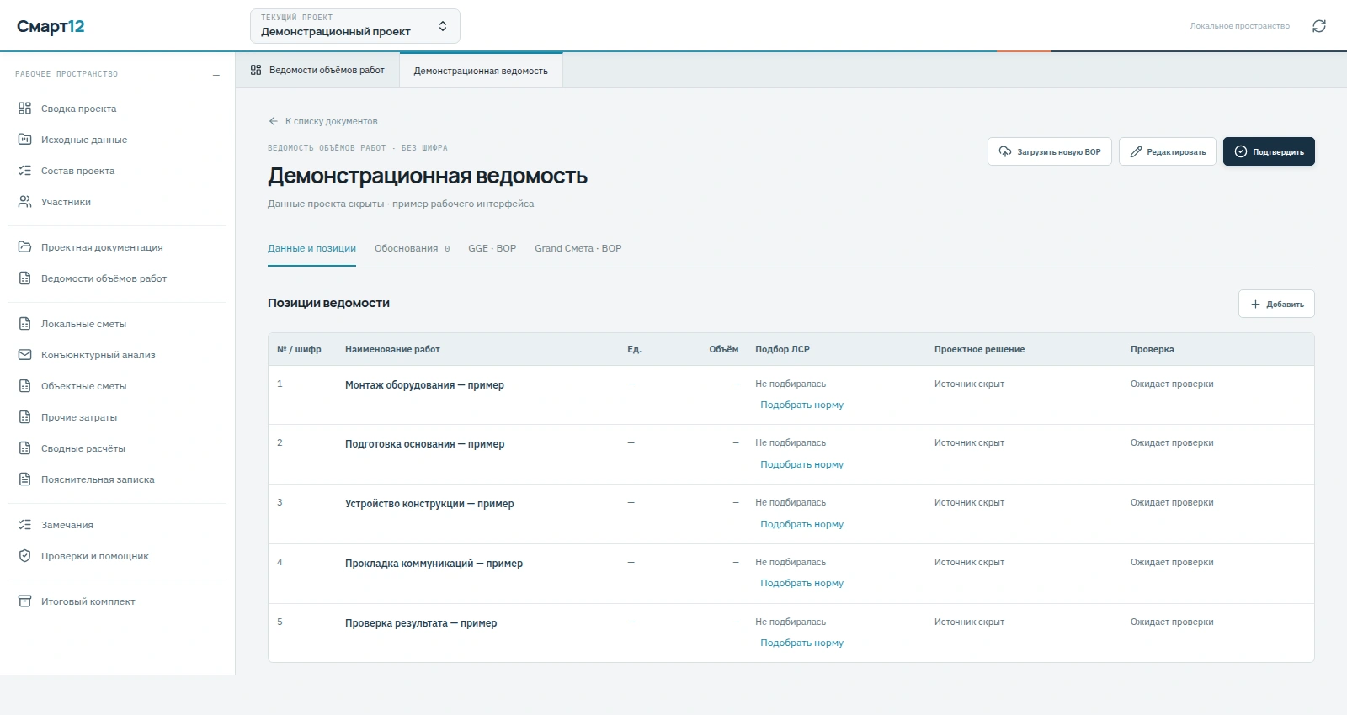Viewport: 1347px width, 715px height.
Task: Click the Участники people icon
Action: [24, 202]
